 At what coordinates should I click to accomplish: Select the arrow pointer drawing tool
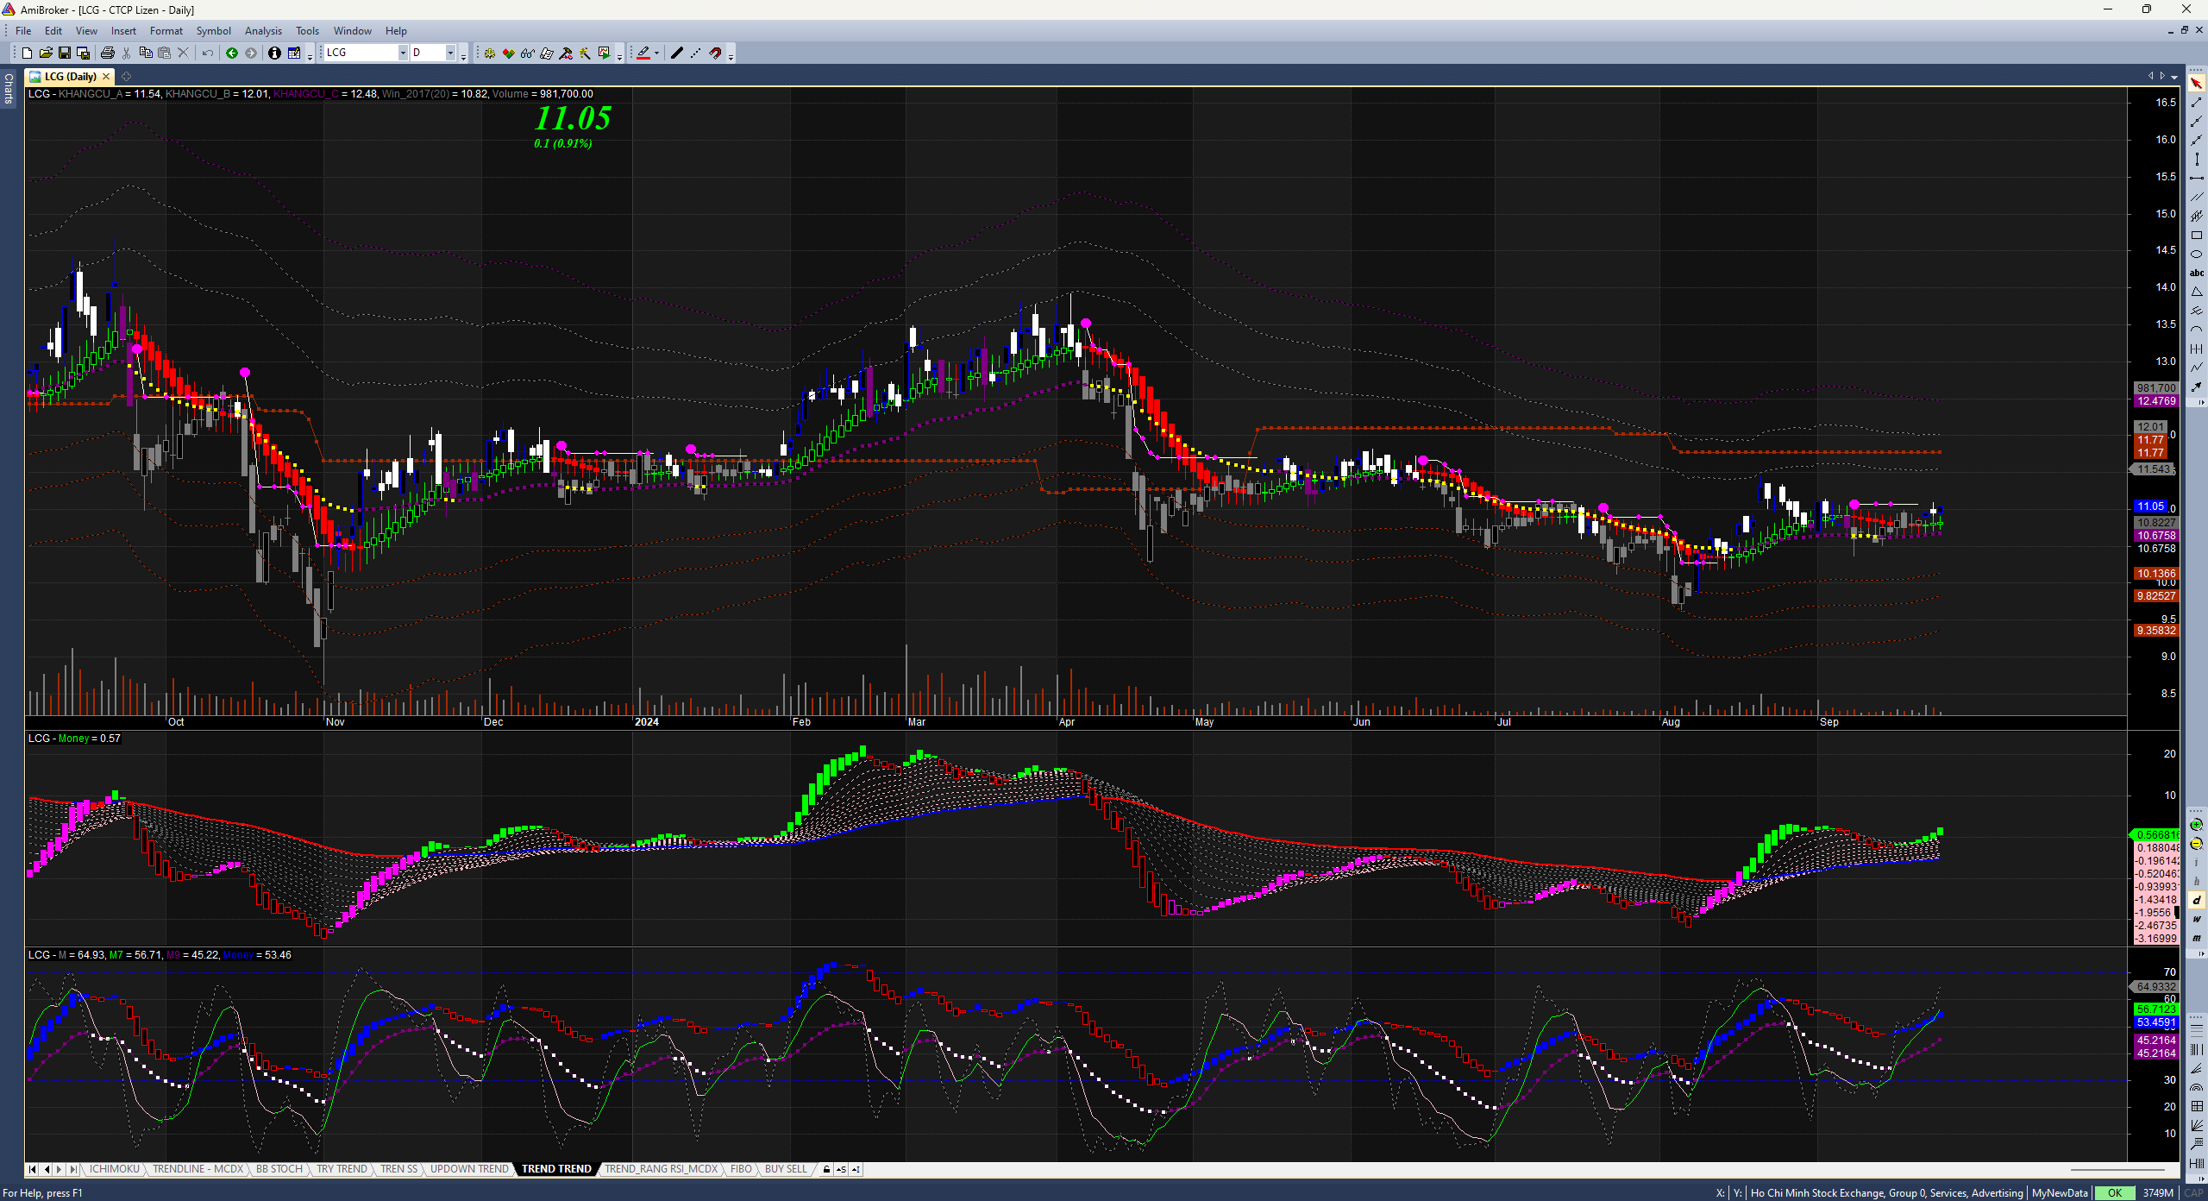2196,84
